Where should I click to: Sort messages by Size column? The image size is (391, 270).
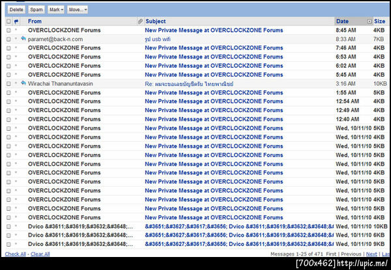click(379, 21)
